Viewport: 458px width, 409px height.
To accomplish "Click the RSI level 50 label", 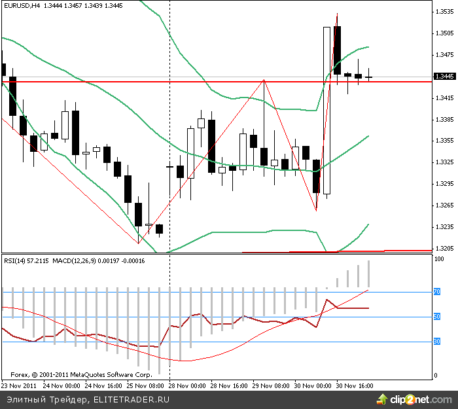I will click(x=436, y=317).
